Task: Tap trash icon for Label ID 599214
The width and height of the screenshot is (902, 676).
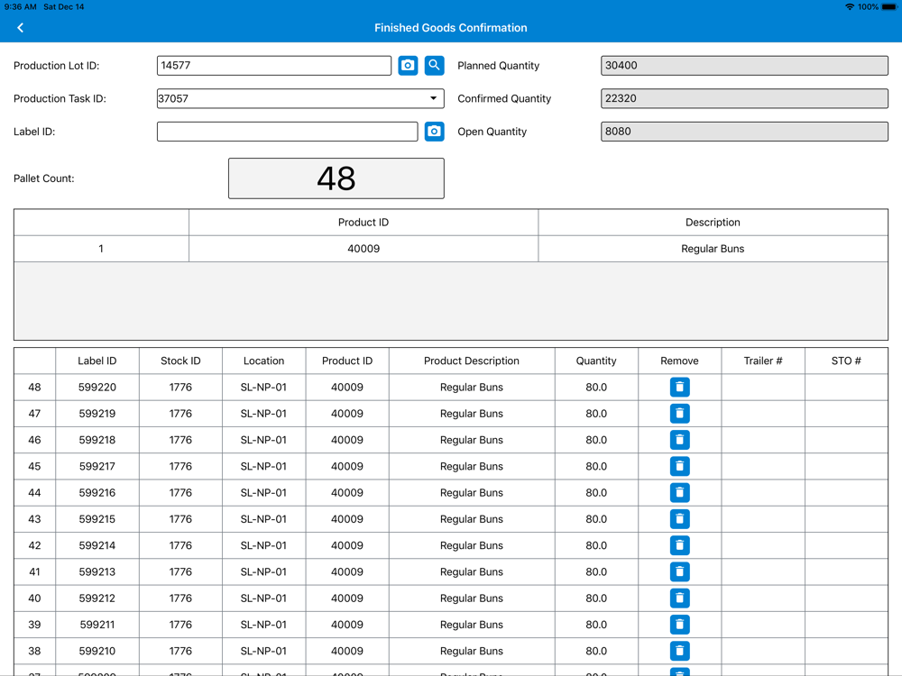Action: pyautogui.click(x=679, y=545)
